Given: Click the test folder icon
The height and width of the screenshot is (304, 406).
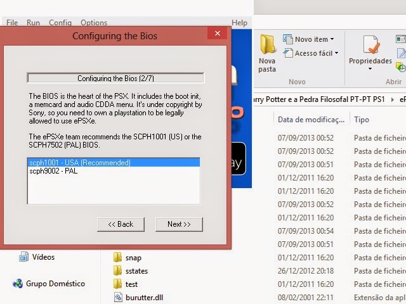Looking at the screenshot, I should [x=117, y=284].
